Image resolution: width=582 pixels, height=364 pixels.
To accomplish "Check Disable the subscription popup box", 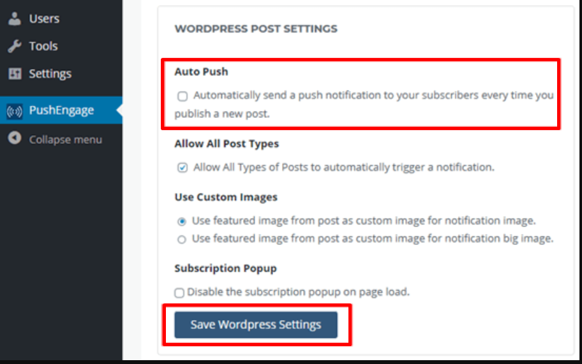I will pyautogui.click(x=180, y=293).
